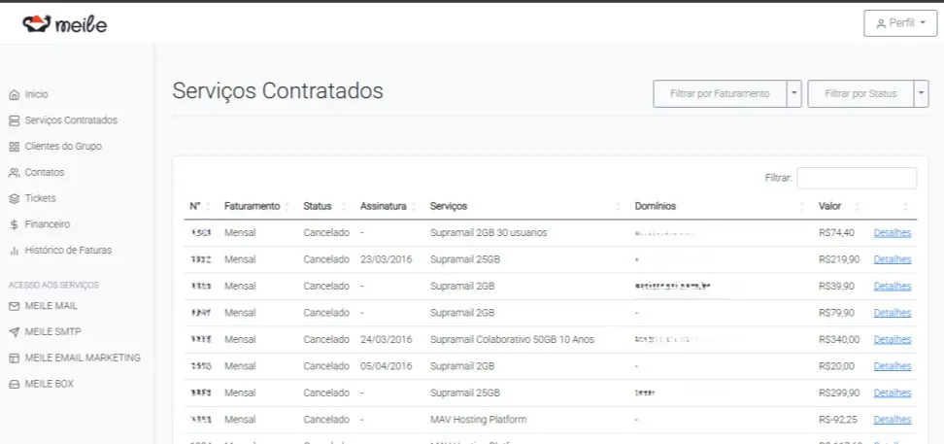
Task: Sort table by N° column
Action: 200,206
